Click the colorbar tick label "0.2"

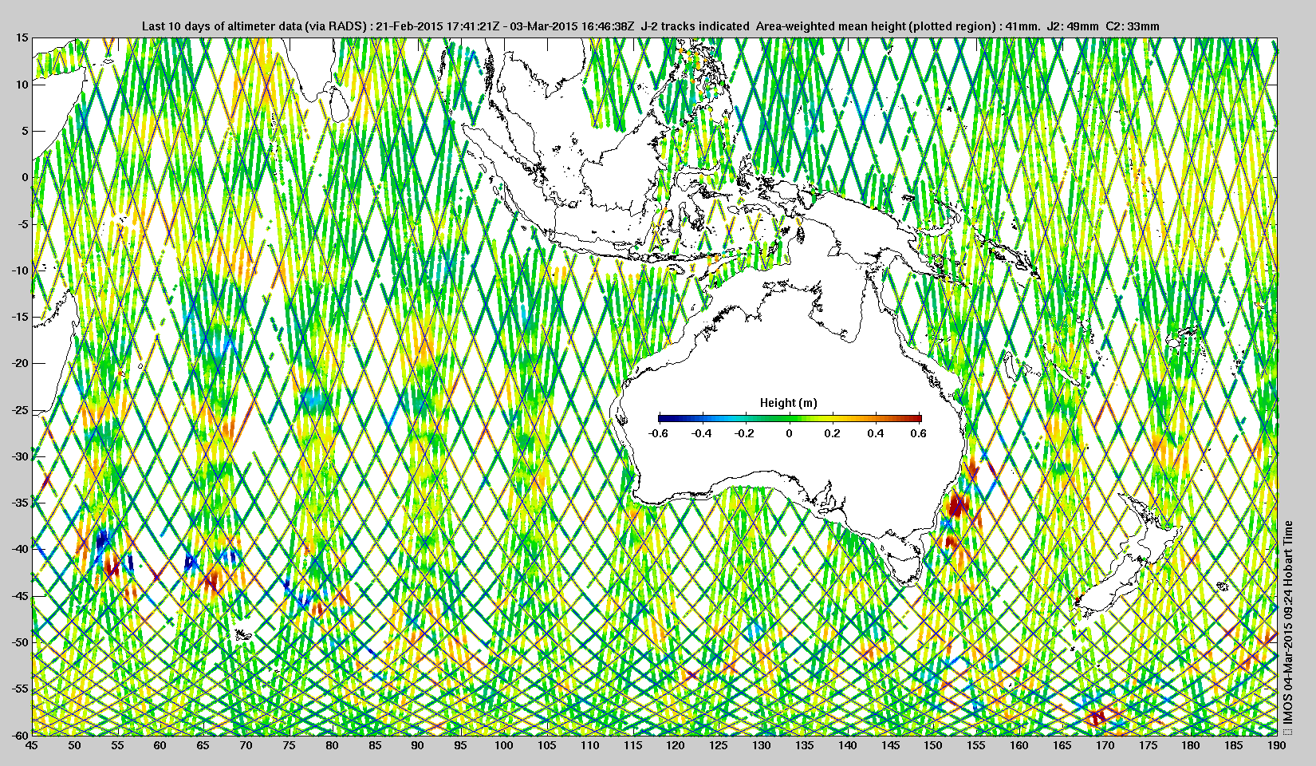point(832,433)
